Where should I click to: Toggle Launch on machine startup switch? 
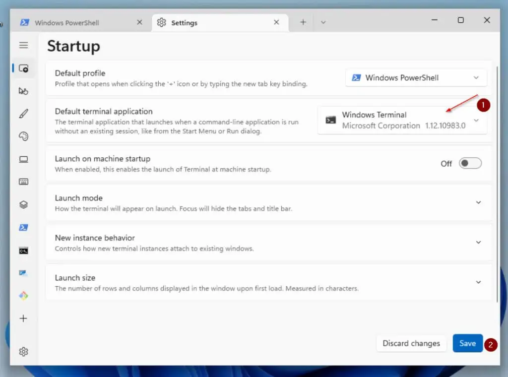[x=470, y=163]
